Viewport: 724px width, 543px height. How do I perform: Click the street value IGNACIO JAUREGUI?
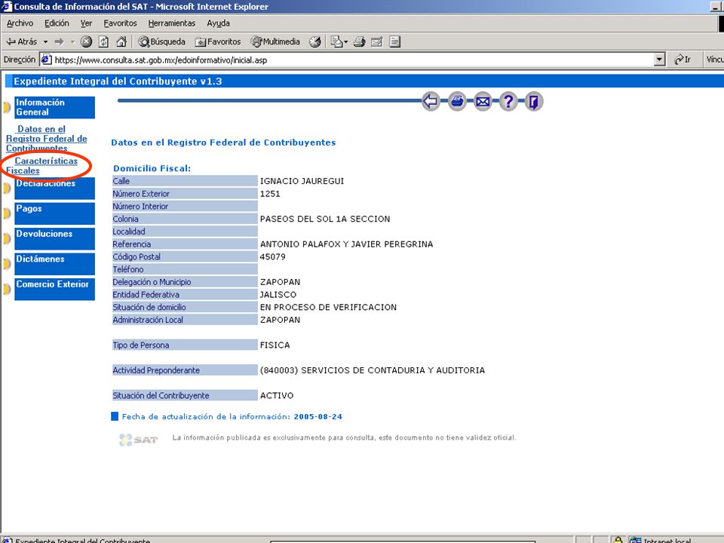point(302,181)
